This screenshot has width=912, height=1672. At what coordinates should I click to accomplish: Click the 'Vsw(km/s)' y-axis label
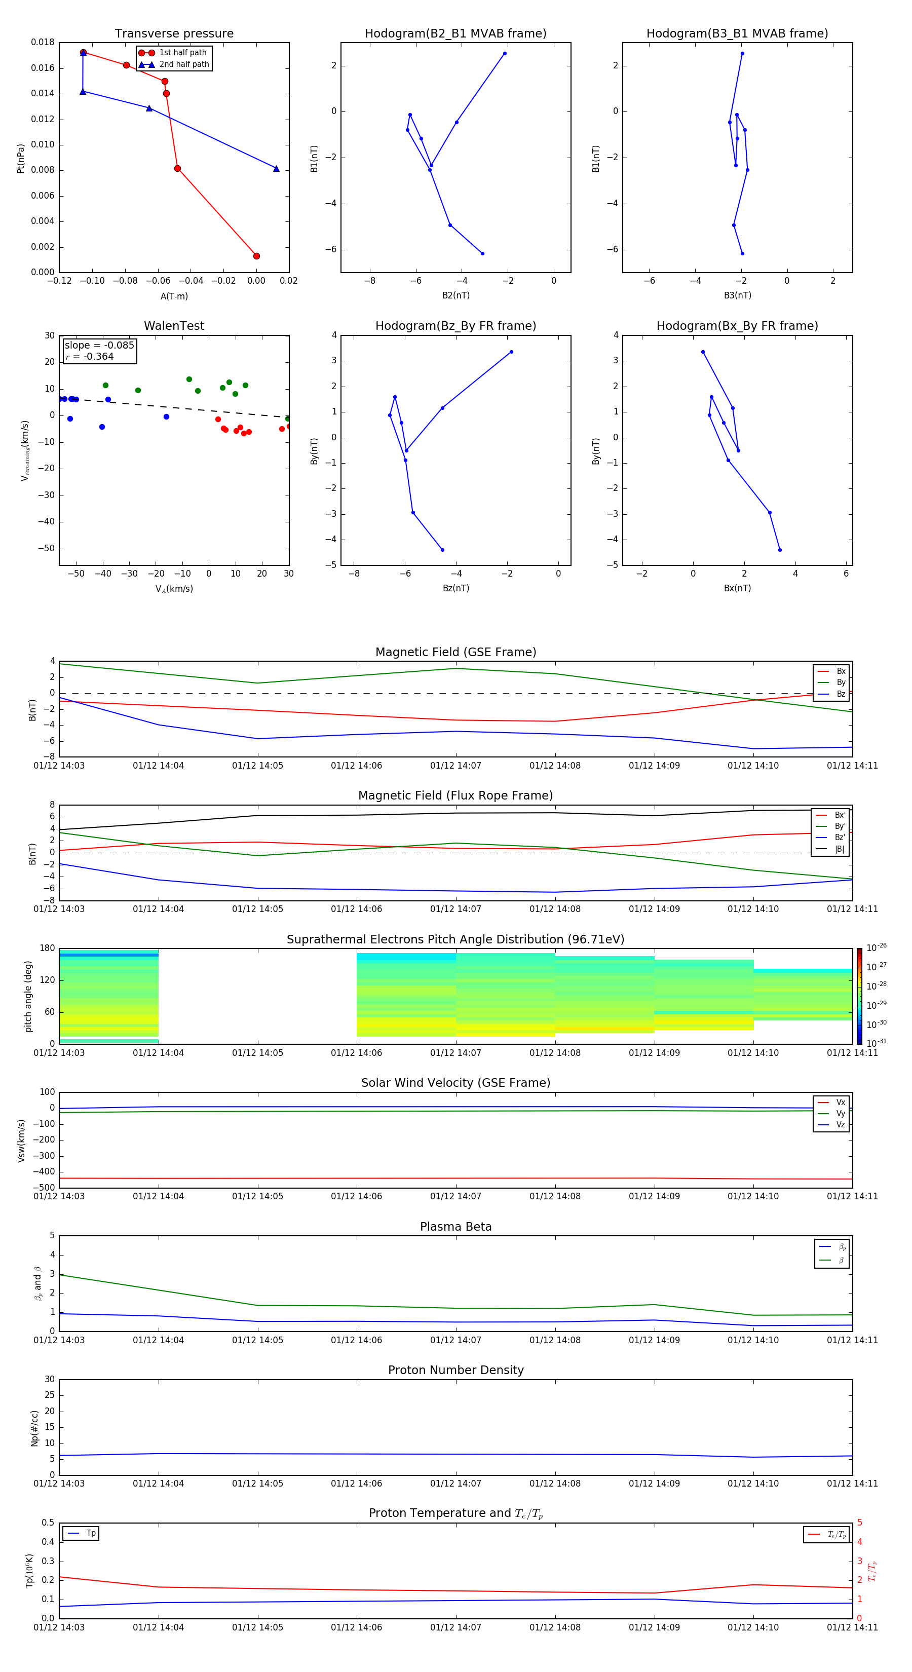tap(21, 1141)
